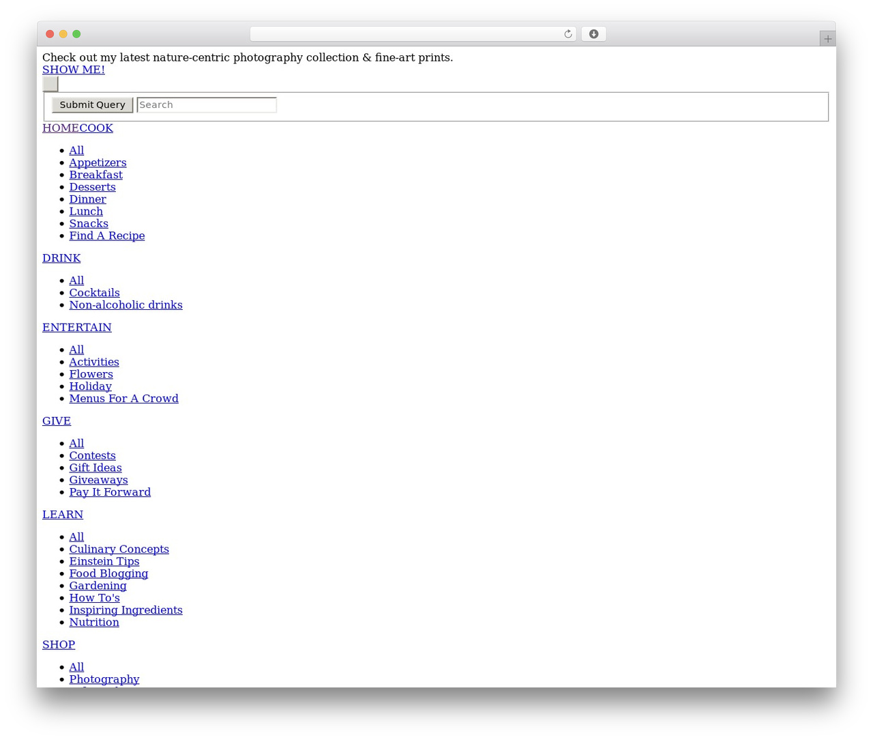873x740 pixels.
Task: Open the Photography link under SHOP
Action: pos(104,680)
